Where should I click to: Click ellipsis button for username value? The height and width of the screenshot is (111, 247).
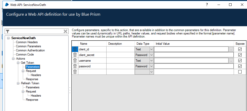coord(231,60)
